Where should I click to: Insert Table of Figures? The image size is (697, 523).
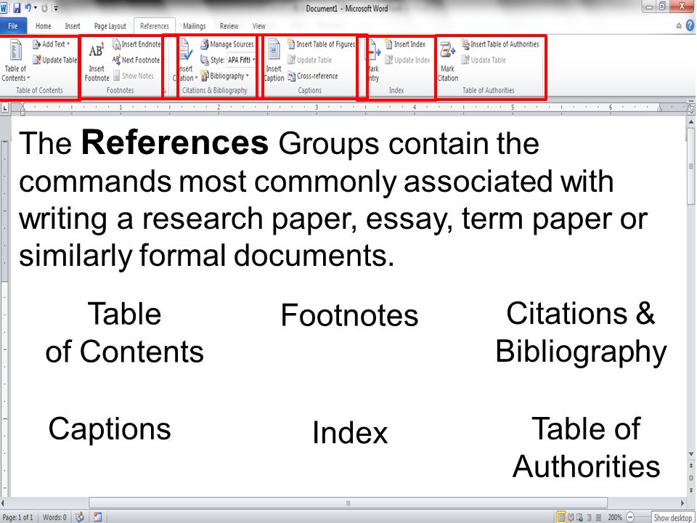[x=321, y=44]
